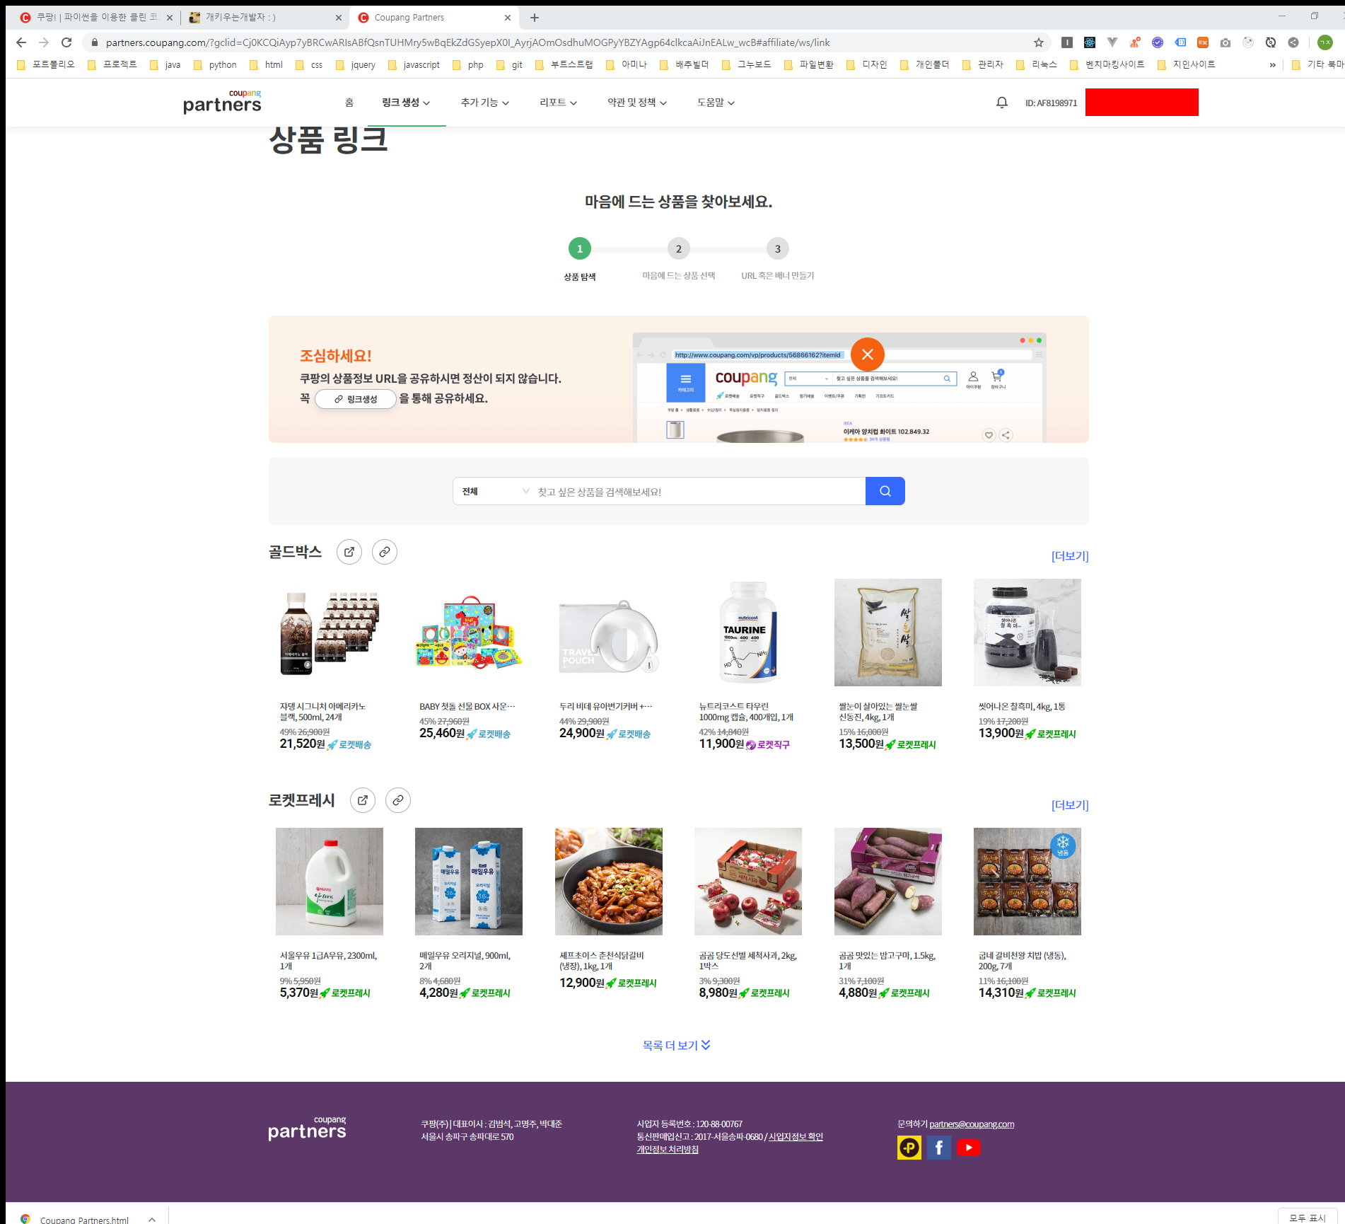Viewport: 1345px width, 1224px height.
Task: Open the YouTube footer icon
Action: click(x=968, y=1148)
